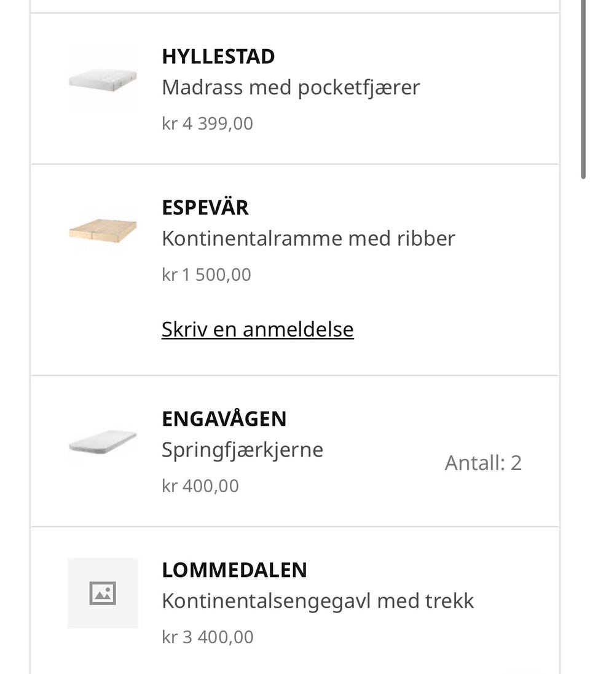Click the price kr 400,00 for ENGAVÅGEN

200,485
